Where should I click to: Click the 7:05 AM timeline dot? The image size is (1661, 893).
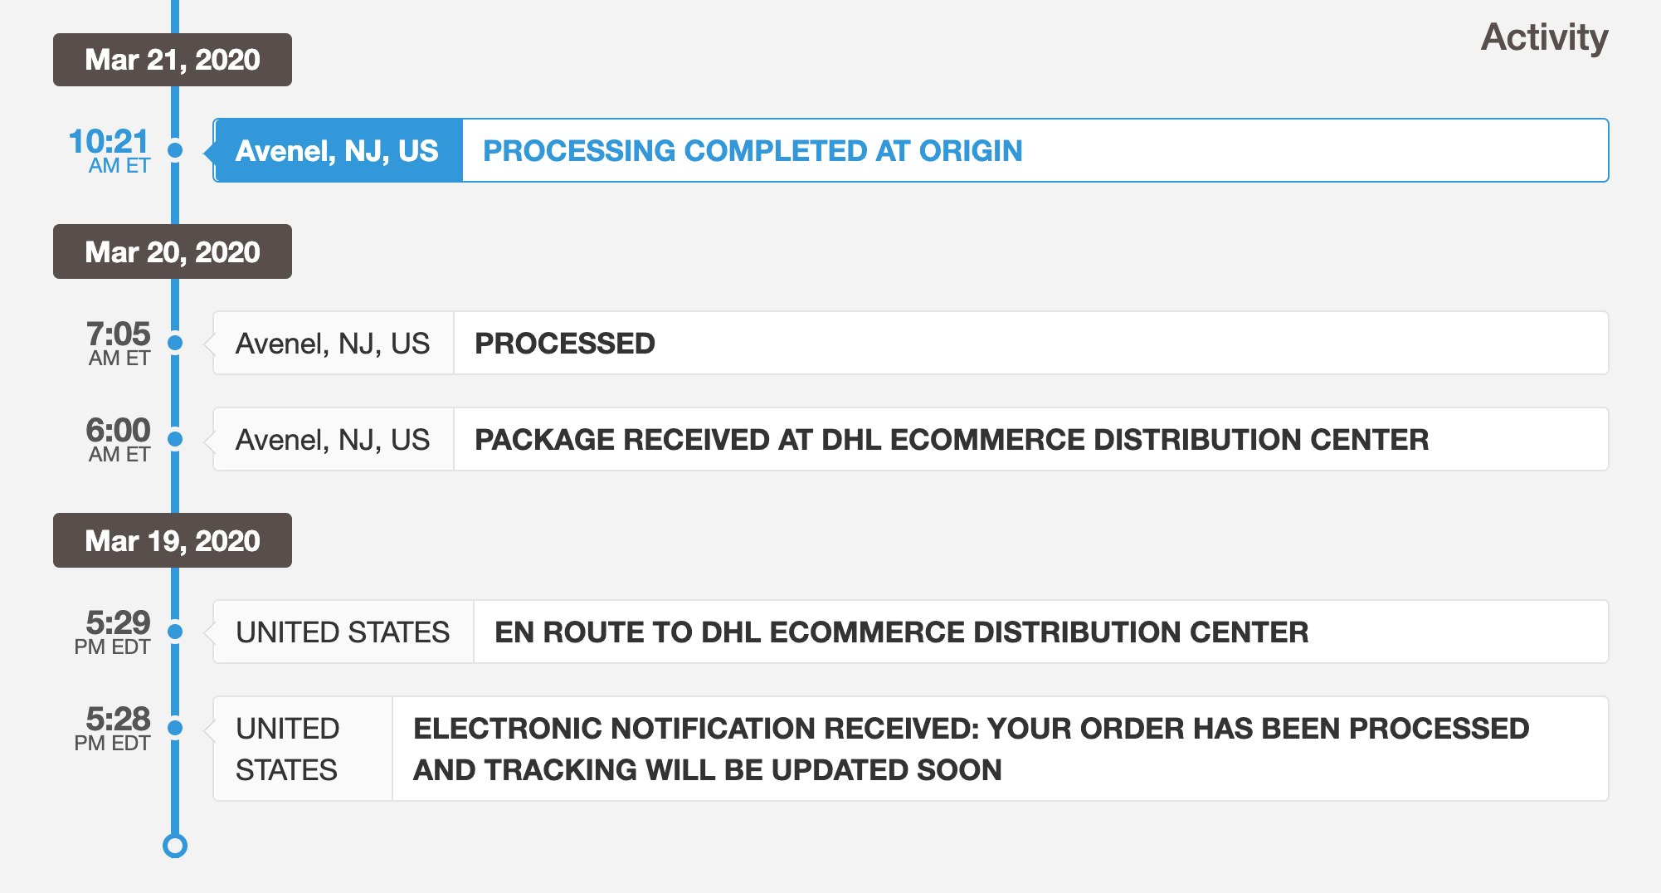pyautogui.click(x=175, y=343)
